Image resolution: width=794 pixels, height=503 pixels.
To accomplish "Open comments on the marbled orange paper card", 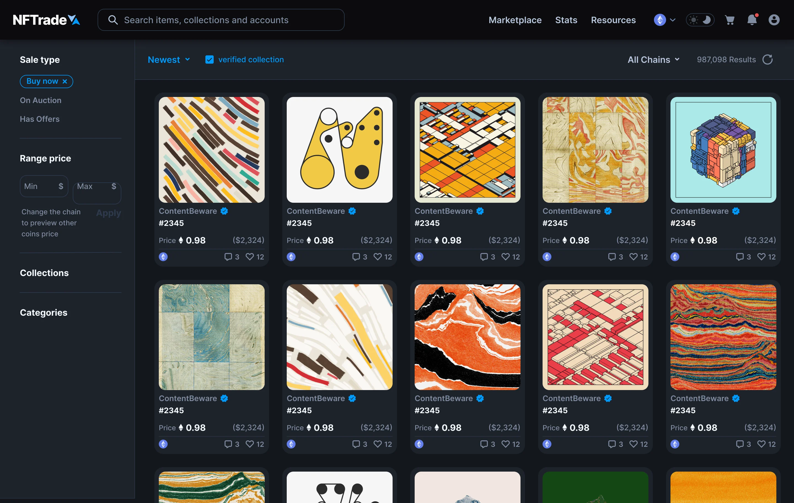I will tap(612, 257).
